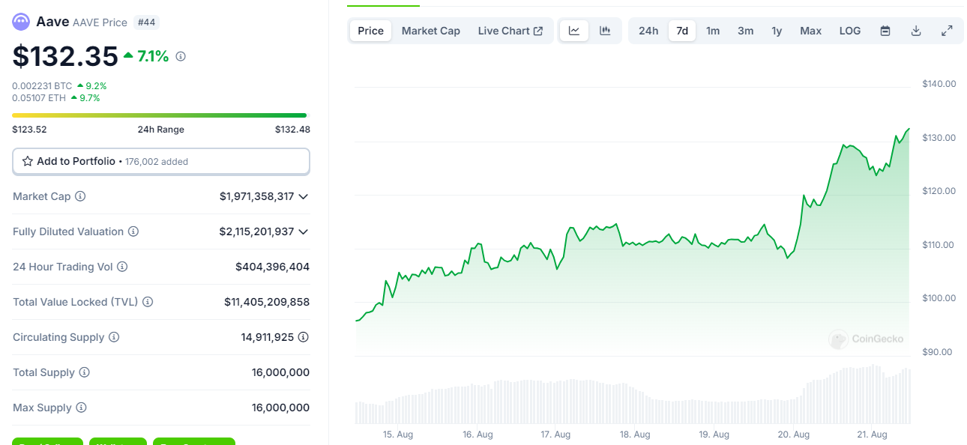
Task: Select the line chart view icon
Action: (x=574, y=31)
